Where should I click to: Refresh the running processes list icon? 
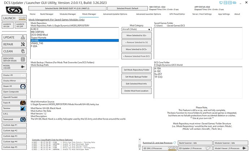coord(175,143)
